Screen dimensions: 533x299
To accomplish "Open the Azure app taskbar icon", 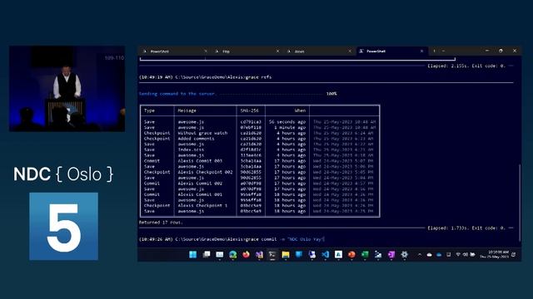I will 338,255.
